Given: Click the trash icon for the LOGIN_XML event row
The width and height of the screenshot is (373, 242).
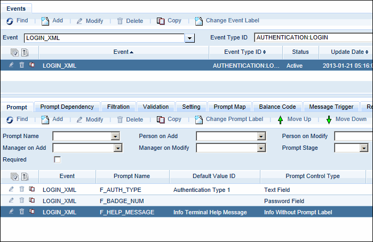Looking at the screenshot, I should [x=21, y=65].
